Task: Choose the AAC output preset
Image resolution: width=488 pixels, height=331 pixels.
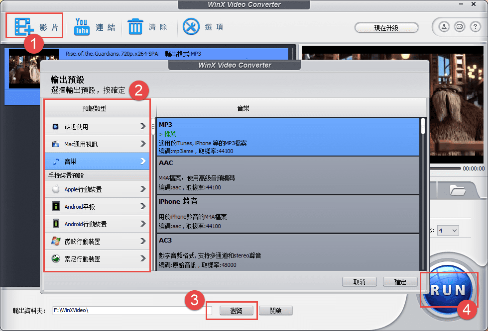Action: pyautogui.click(x=288, y=175)
